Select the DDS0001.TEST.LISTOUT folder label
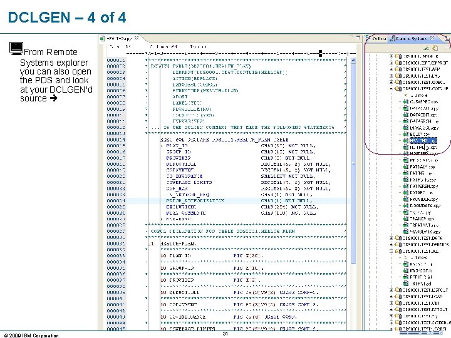 [x=426, y=290]
